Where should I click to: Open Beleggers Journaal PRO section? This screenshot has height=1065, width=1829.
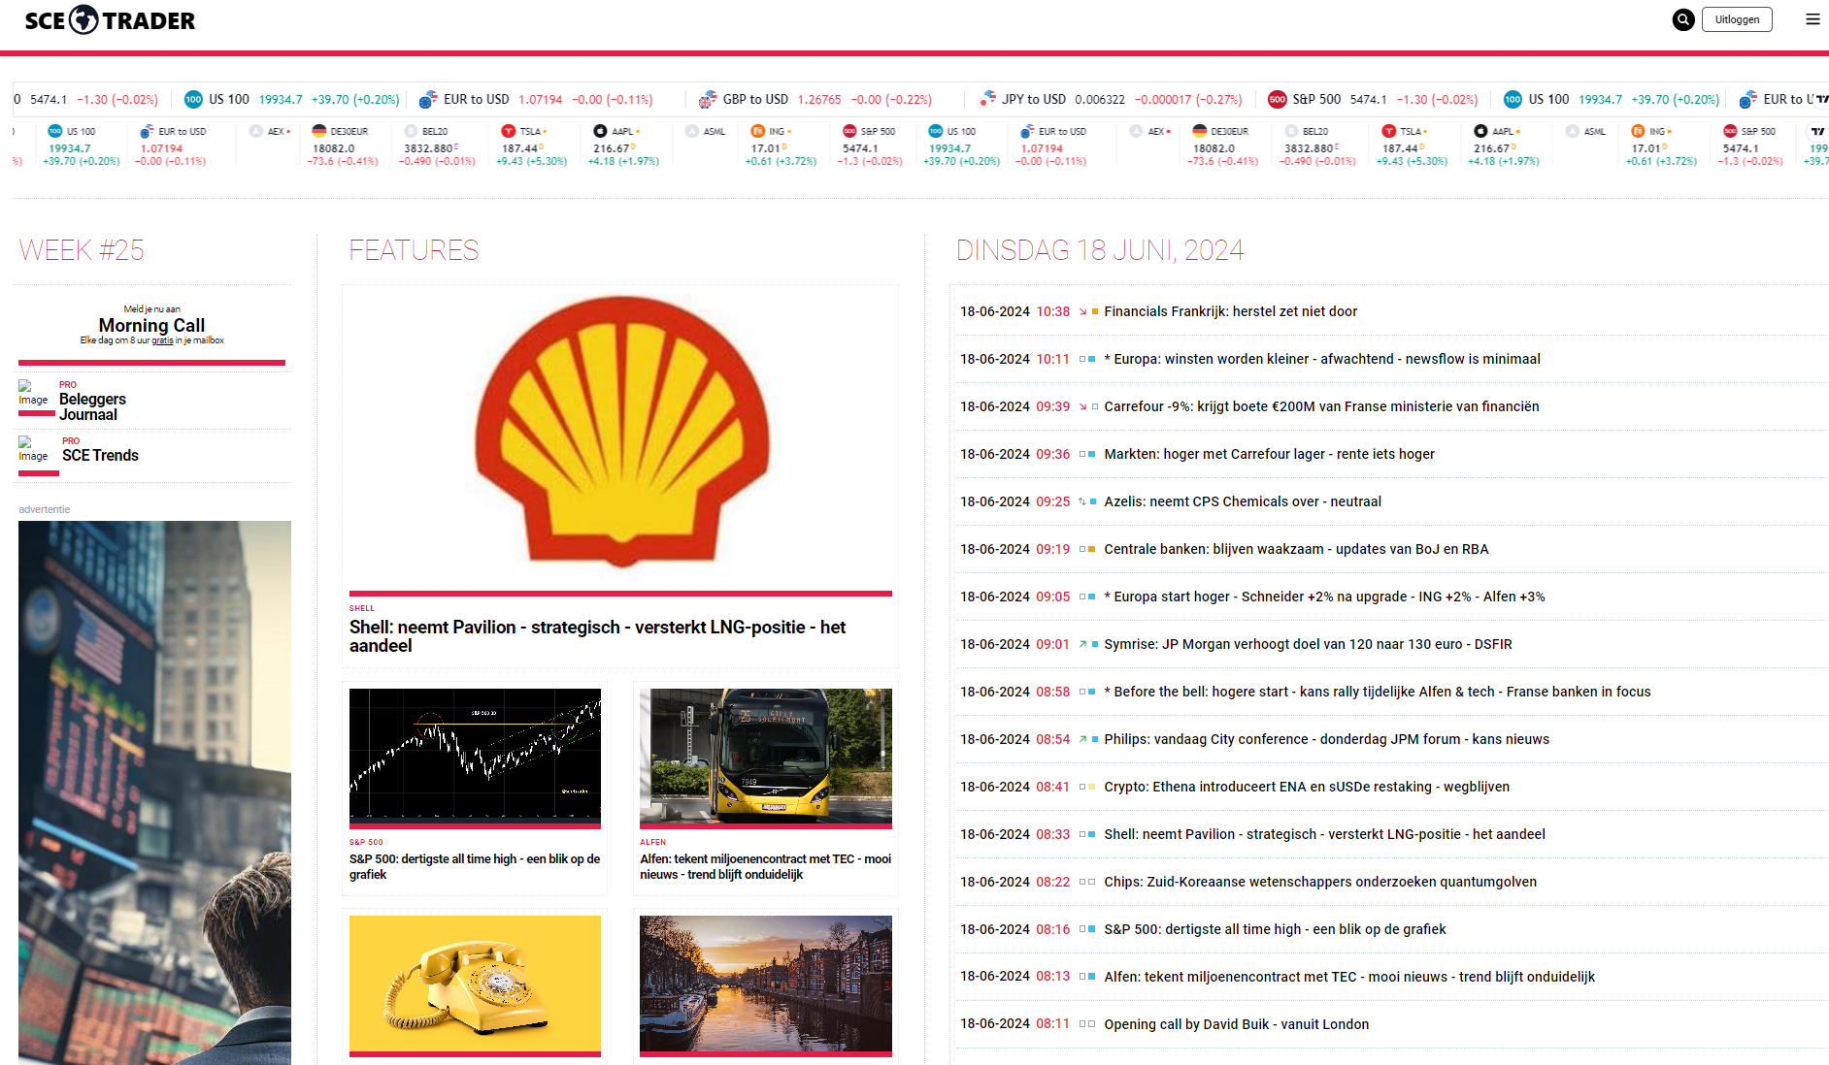tap(92, 406)
